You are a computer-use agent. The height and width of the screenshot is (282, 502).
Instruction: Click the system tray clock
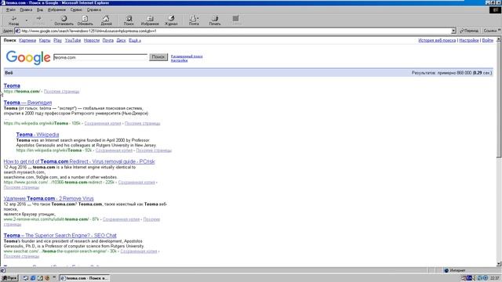tap(495, 278)
